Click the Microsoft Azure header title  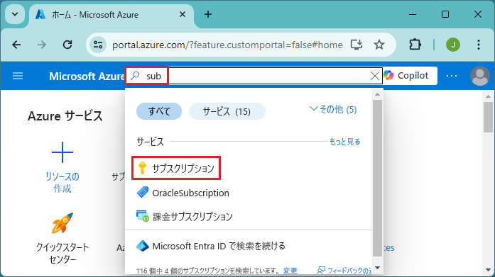point(87,77)
